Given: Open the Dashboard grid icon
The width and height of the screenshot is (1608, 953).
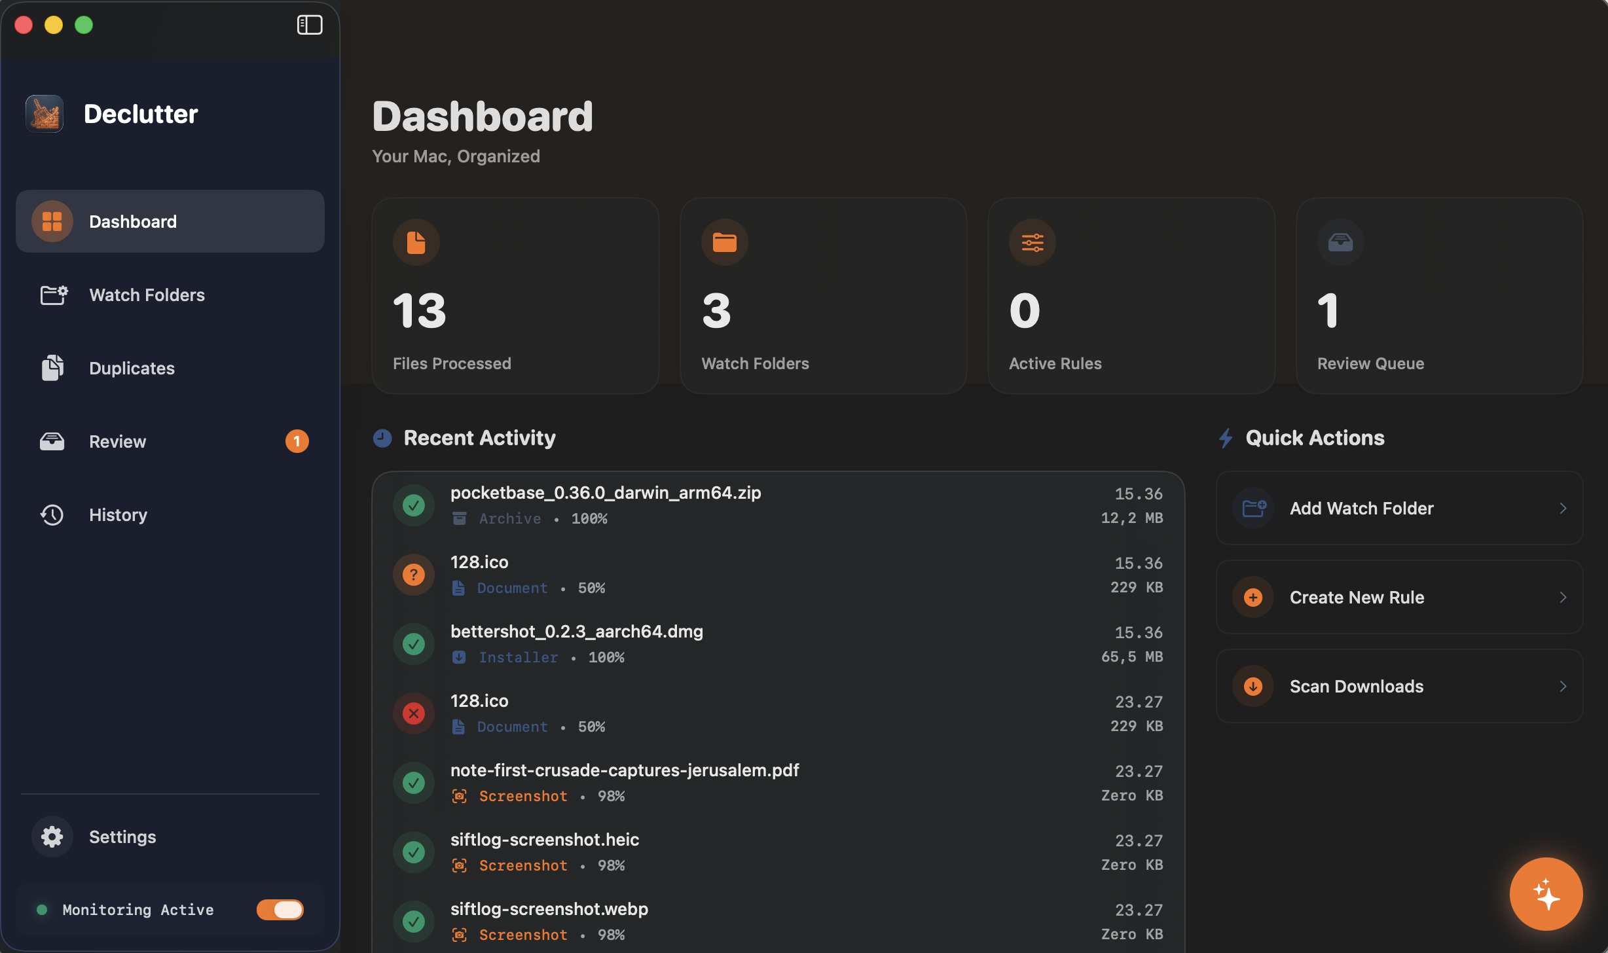Looking at the screenshot, I should click(x=52, y=221).
